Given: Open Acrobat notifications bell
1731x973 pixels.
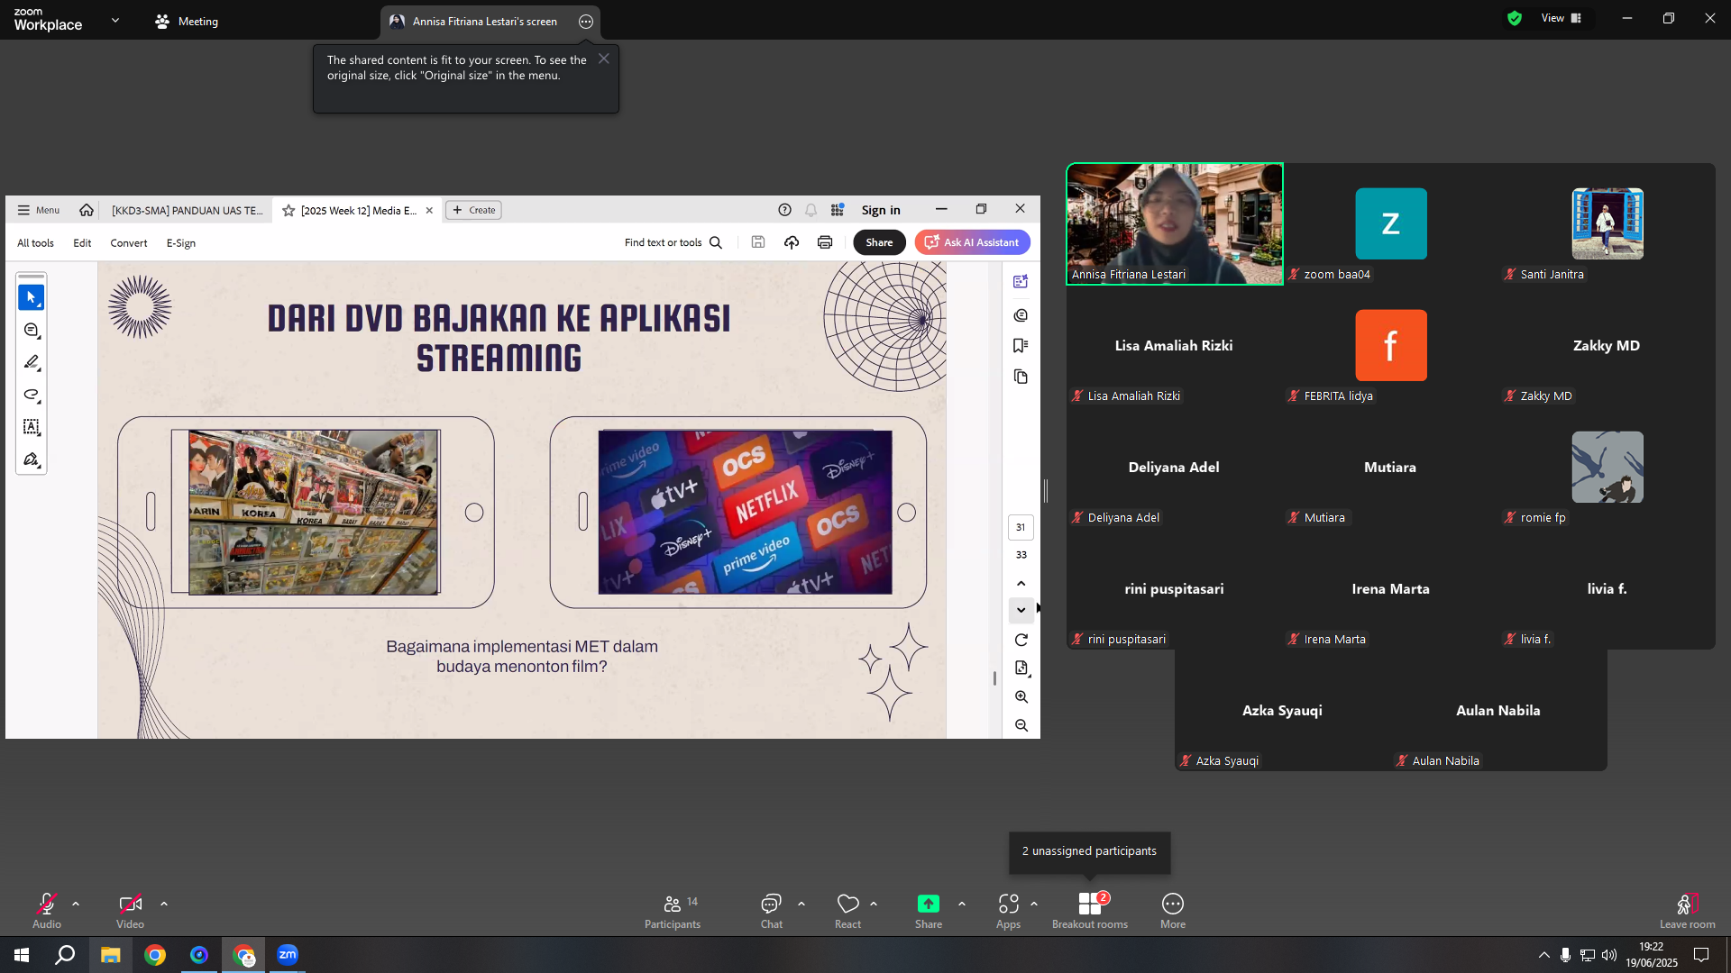Looking at the screenshot, I should (x=811, y=210).
